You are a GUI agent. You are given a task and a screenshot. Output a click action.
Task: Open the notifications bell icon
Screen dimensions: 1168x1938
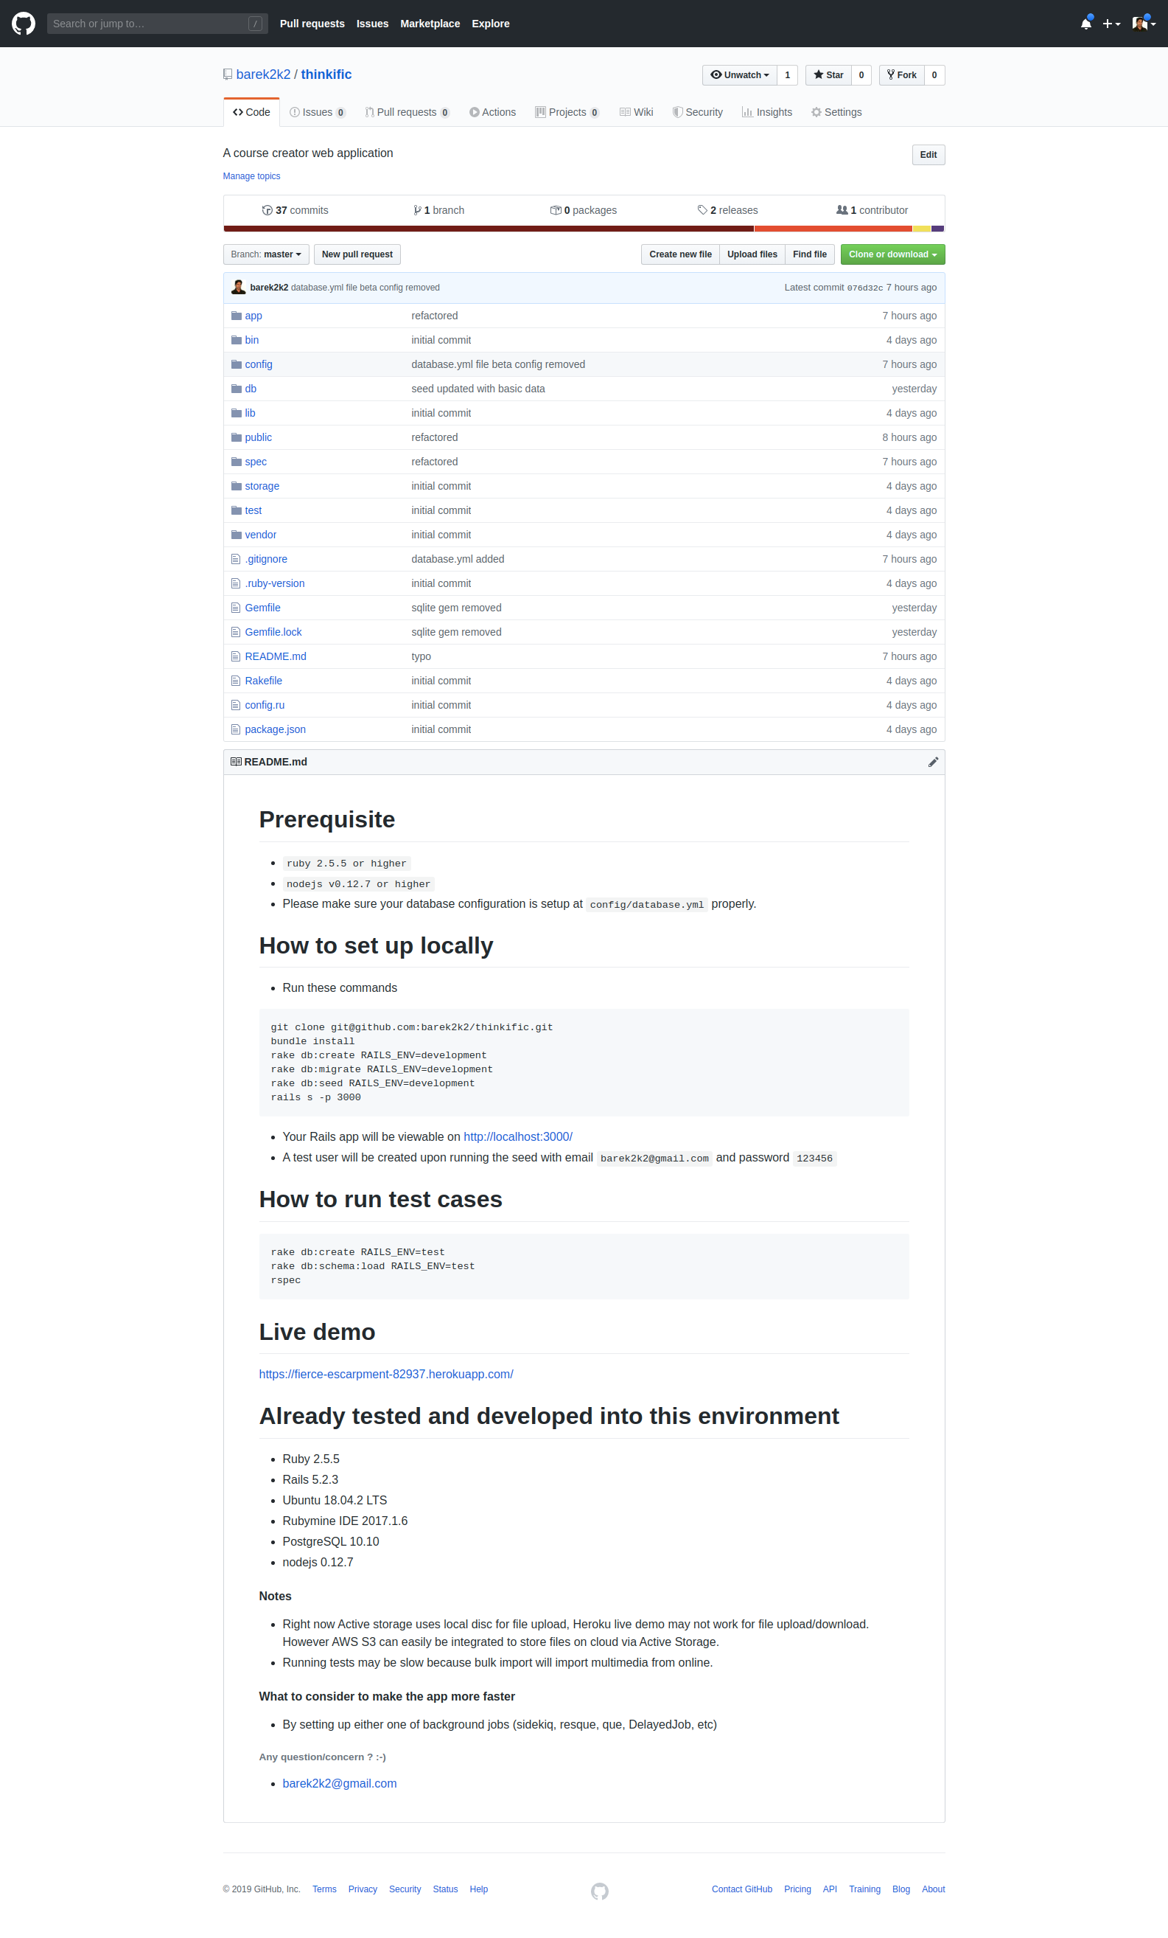[1085, 23]
